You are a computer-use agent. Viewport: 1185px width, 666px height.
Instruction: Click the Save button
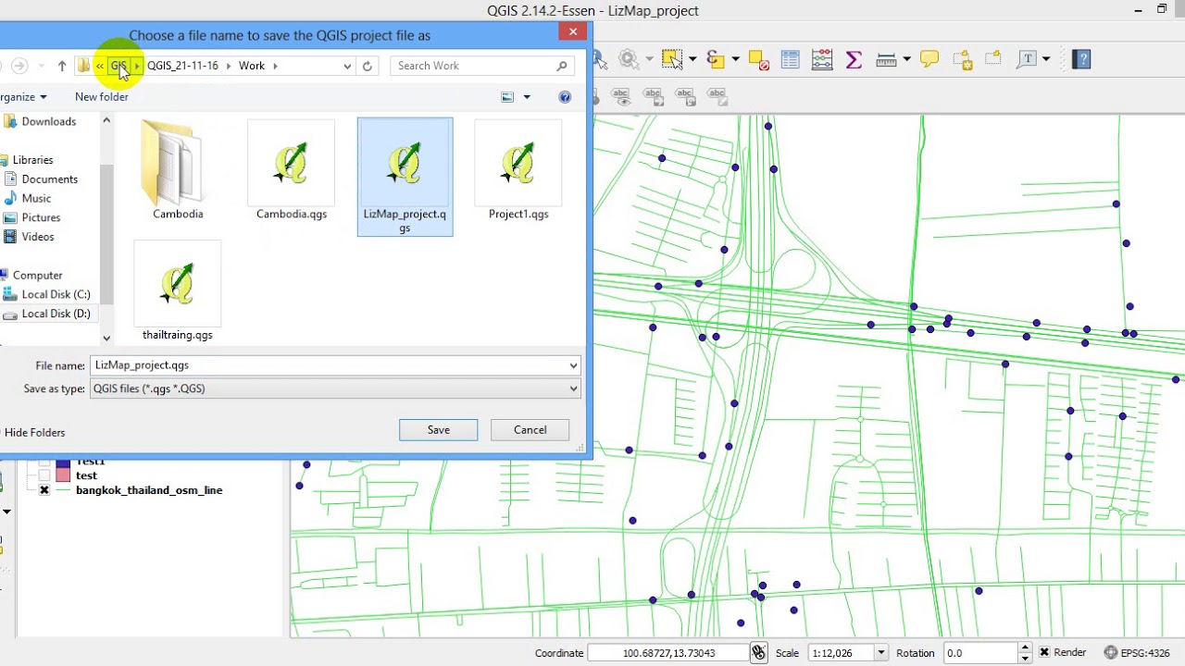(x=438, y=430)
